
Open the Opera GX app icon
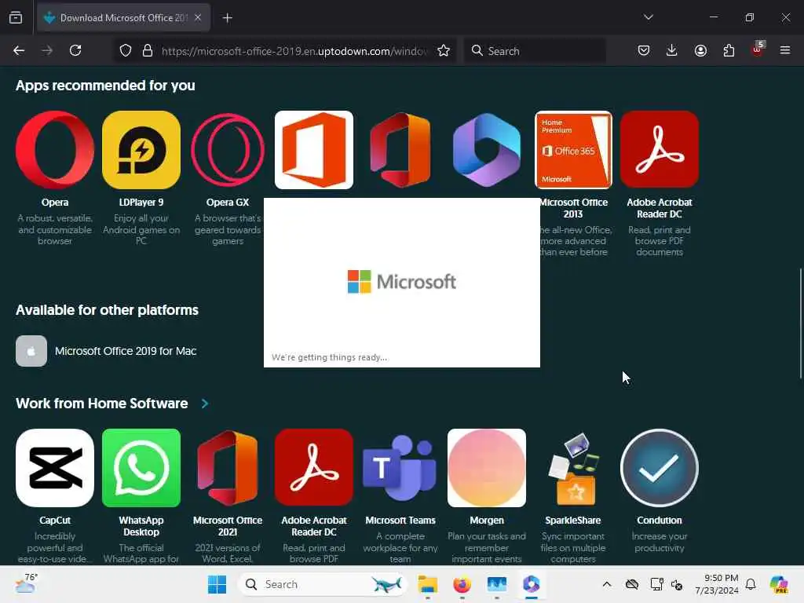[228, 150]
